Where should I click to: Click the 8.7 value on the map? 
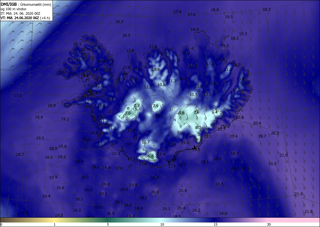coord(198,127)
